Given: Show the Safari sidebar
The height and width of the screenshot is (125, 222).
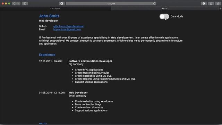Looking at the screenshot, I should 25,3.
